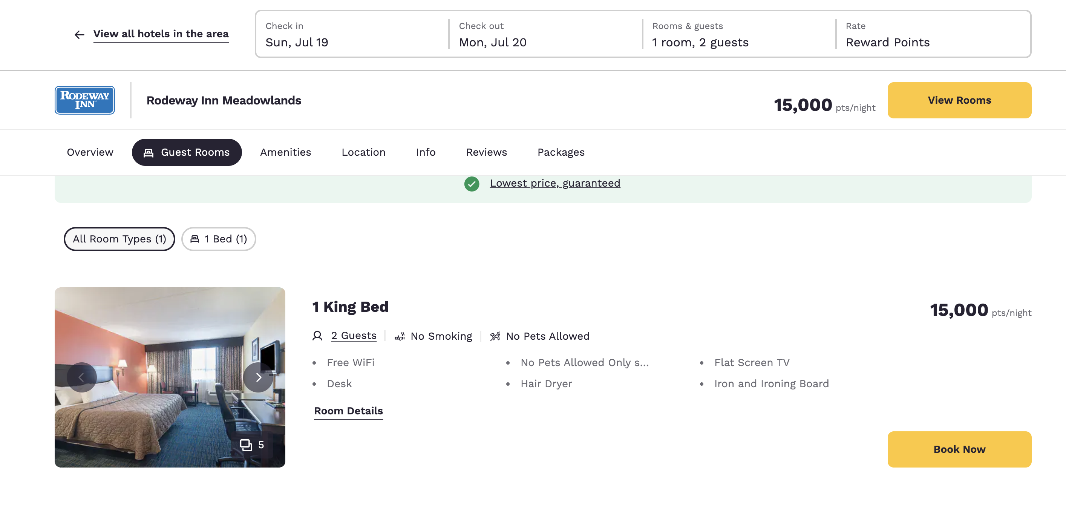Click the Rodeway Inn brand logo
The image size is (1066, 509).
[x=84, y=100]
